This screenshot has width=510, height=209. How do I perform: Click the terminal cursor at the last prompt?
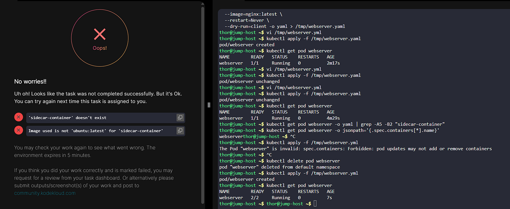pyautogui.click(x=315, y=204)
